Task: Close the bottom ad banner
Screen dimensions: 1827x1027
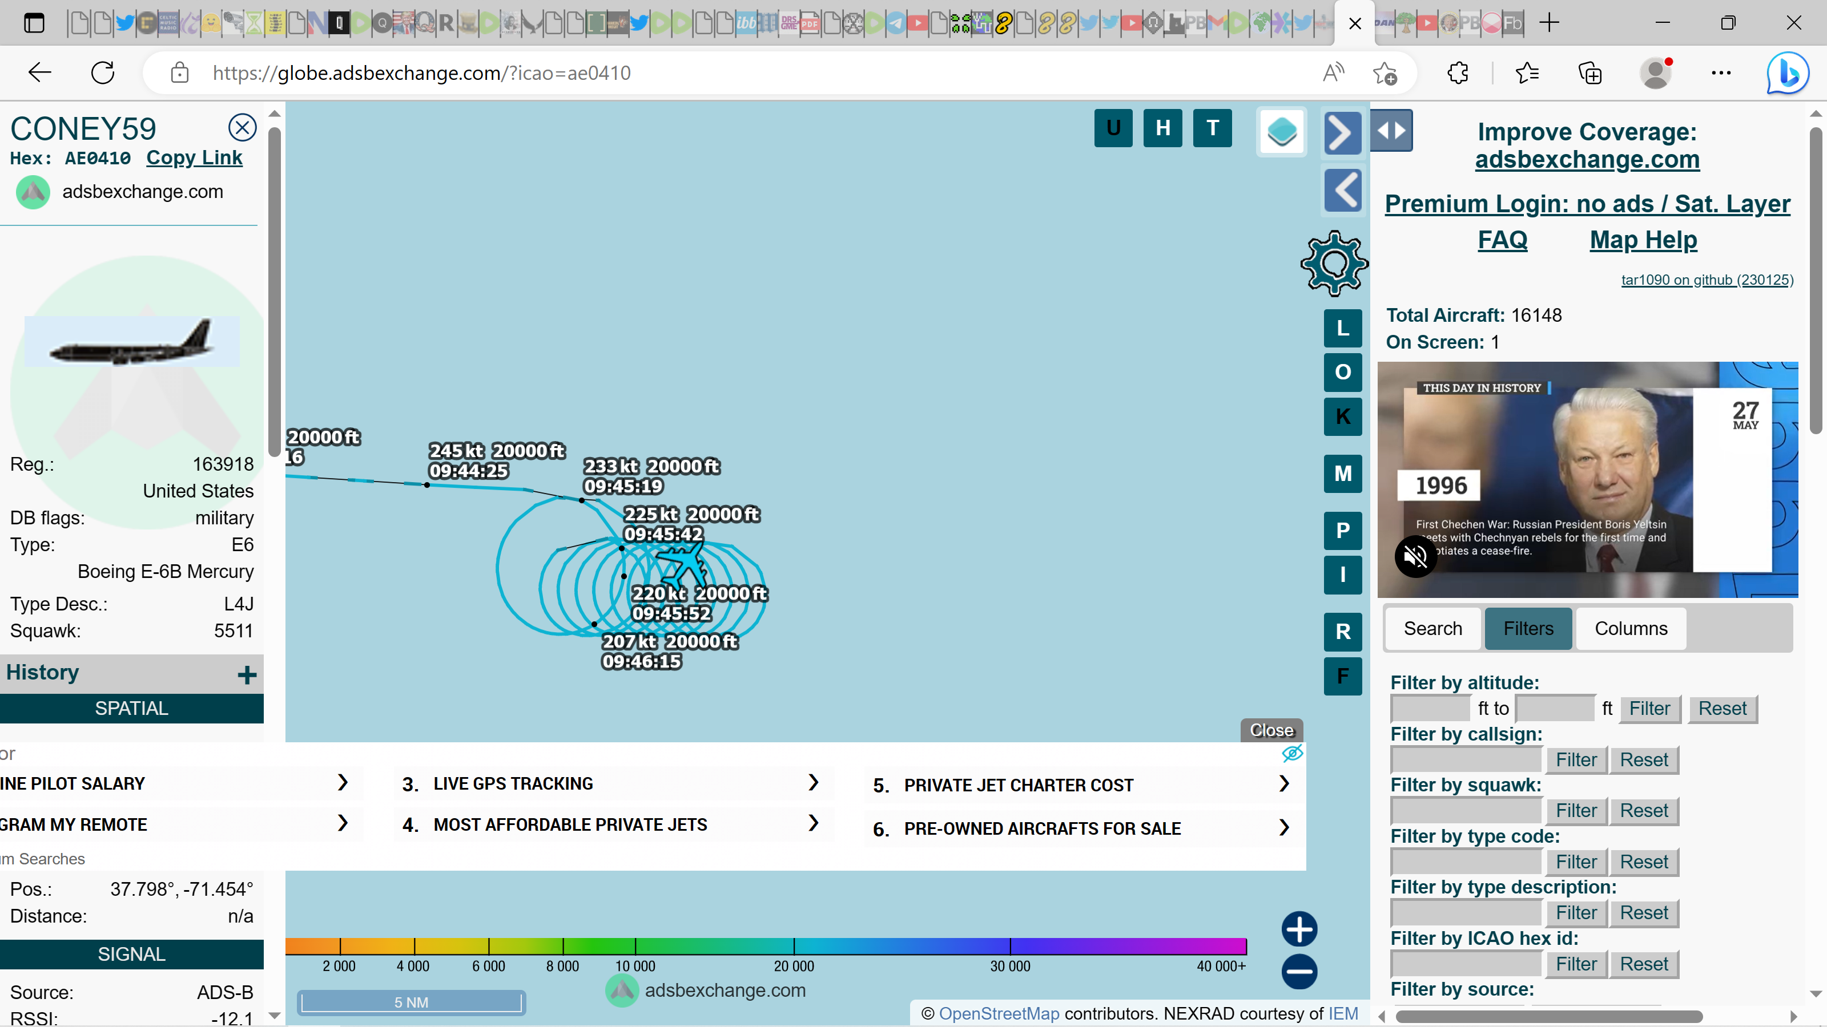Action: pyautogui.click(x=1271, y=730)
